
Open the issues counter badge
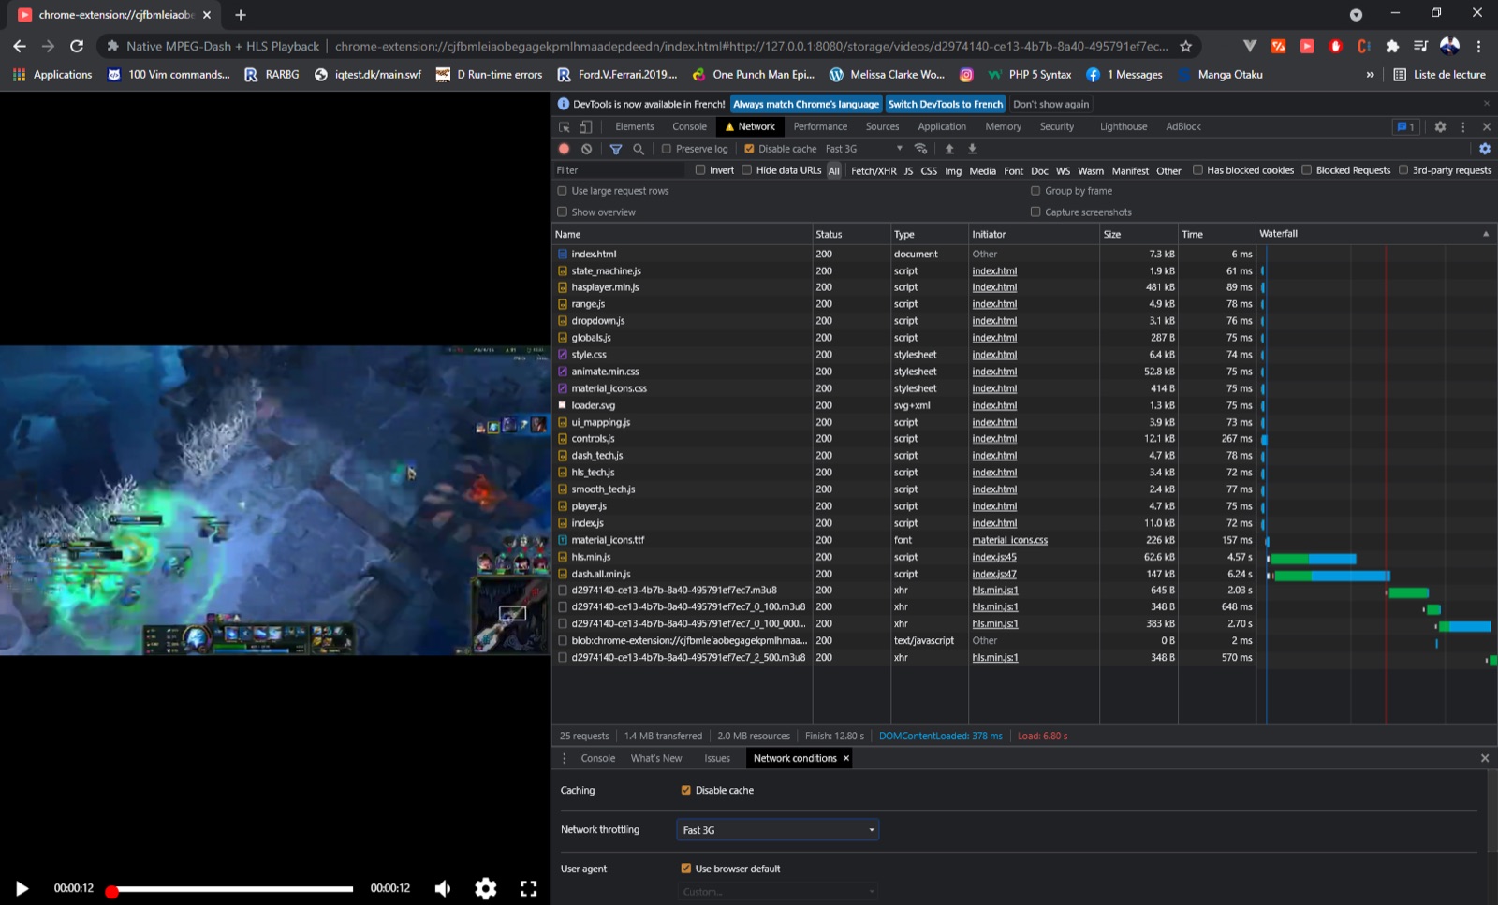1406,126
